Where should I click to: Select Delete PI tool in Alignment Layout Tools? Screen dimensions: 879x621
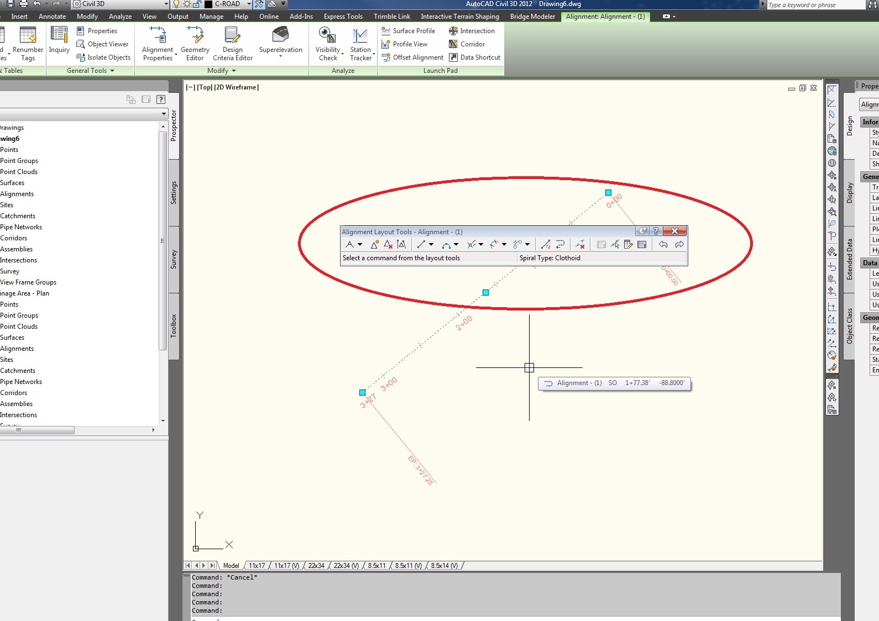pyautogui.click(x=388, y=245)
